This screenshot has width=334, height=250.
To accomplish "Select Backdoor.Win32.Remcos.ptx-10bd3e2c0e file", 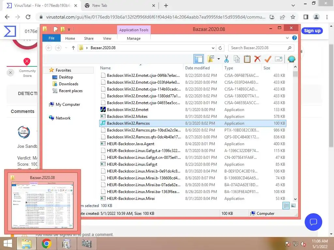I will [x=193, y=130].
